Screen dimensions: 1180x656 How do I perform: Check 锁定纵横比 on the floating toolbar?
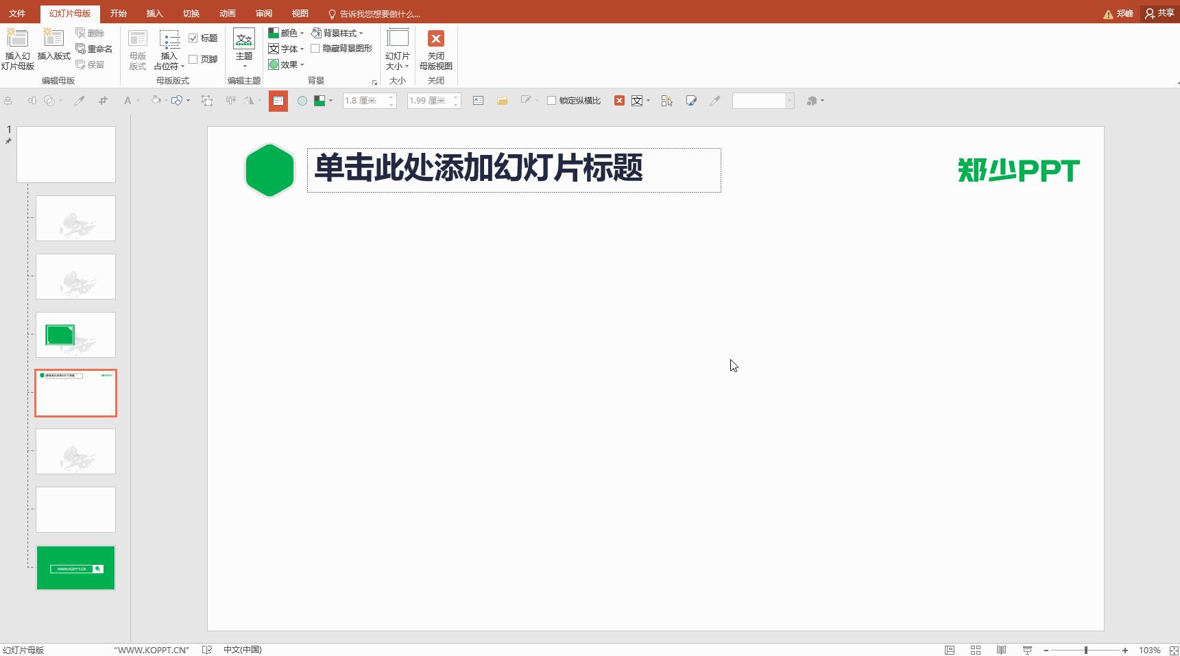click(552, 100)
